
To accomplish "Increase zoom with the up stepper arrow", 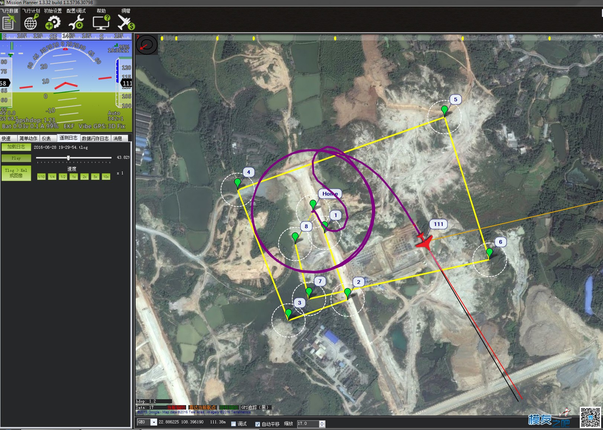I will pyautogui.click(x=322, y=422).
